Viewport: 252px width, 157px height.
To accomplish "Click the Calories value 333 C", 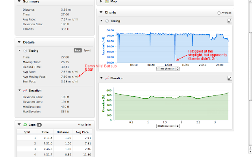I will click(65, 29).
